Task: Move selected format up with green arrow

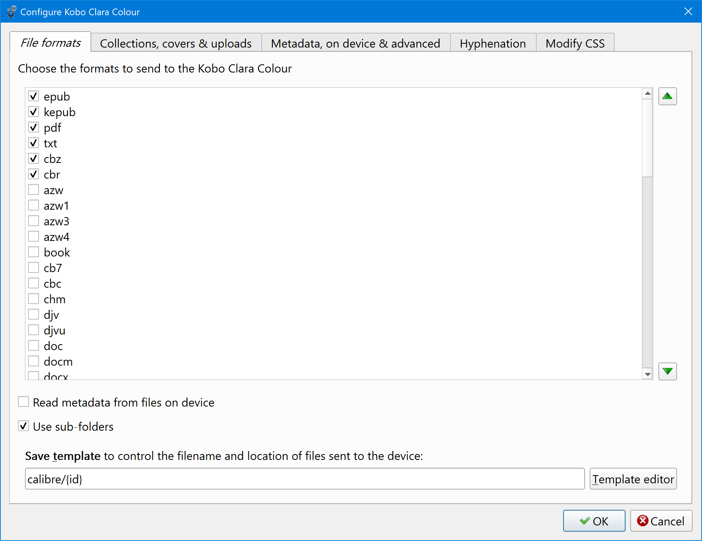Action: [667, 96]
